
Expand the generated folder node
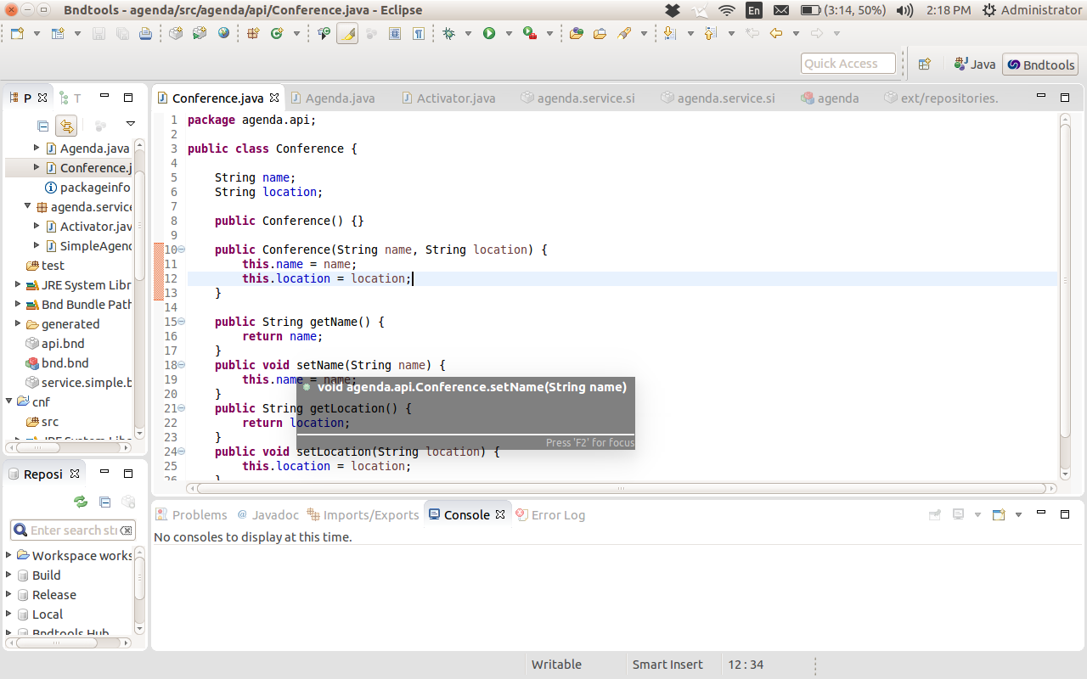click(18, 323)
